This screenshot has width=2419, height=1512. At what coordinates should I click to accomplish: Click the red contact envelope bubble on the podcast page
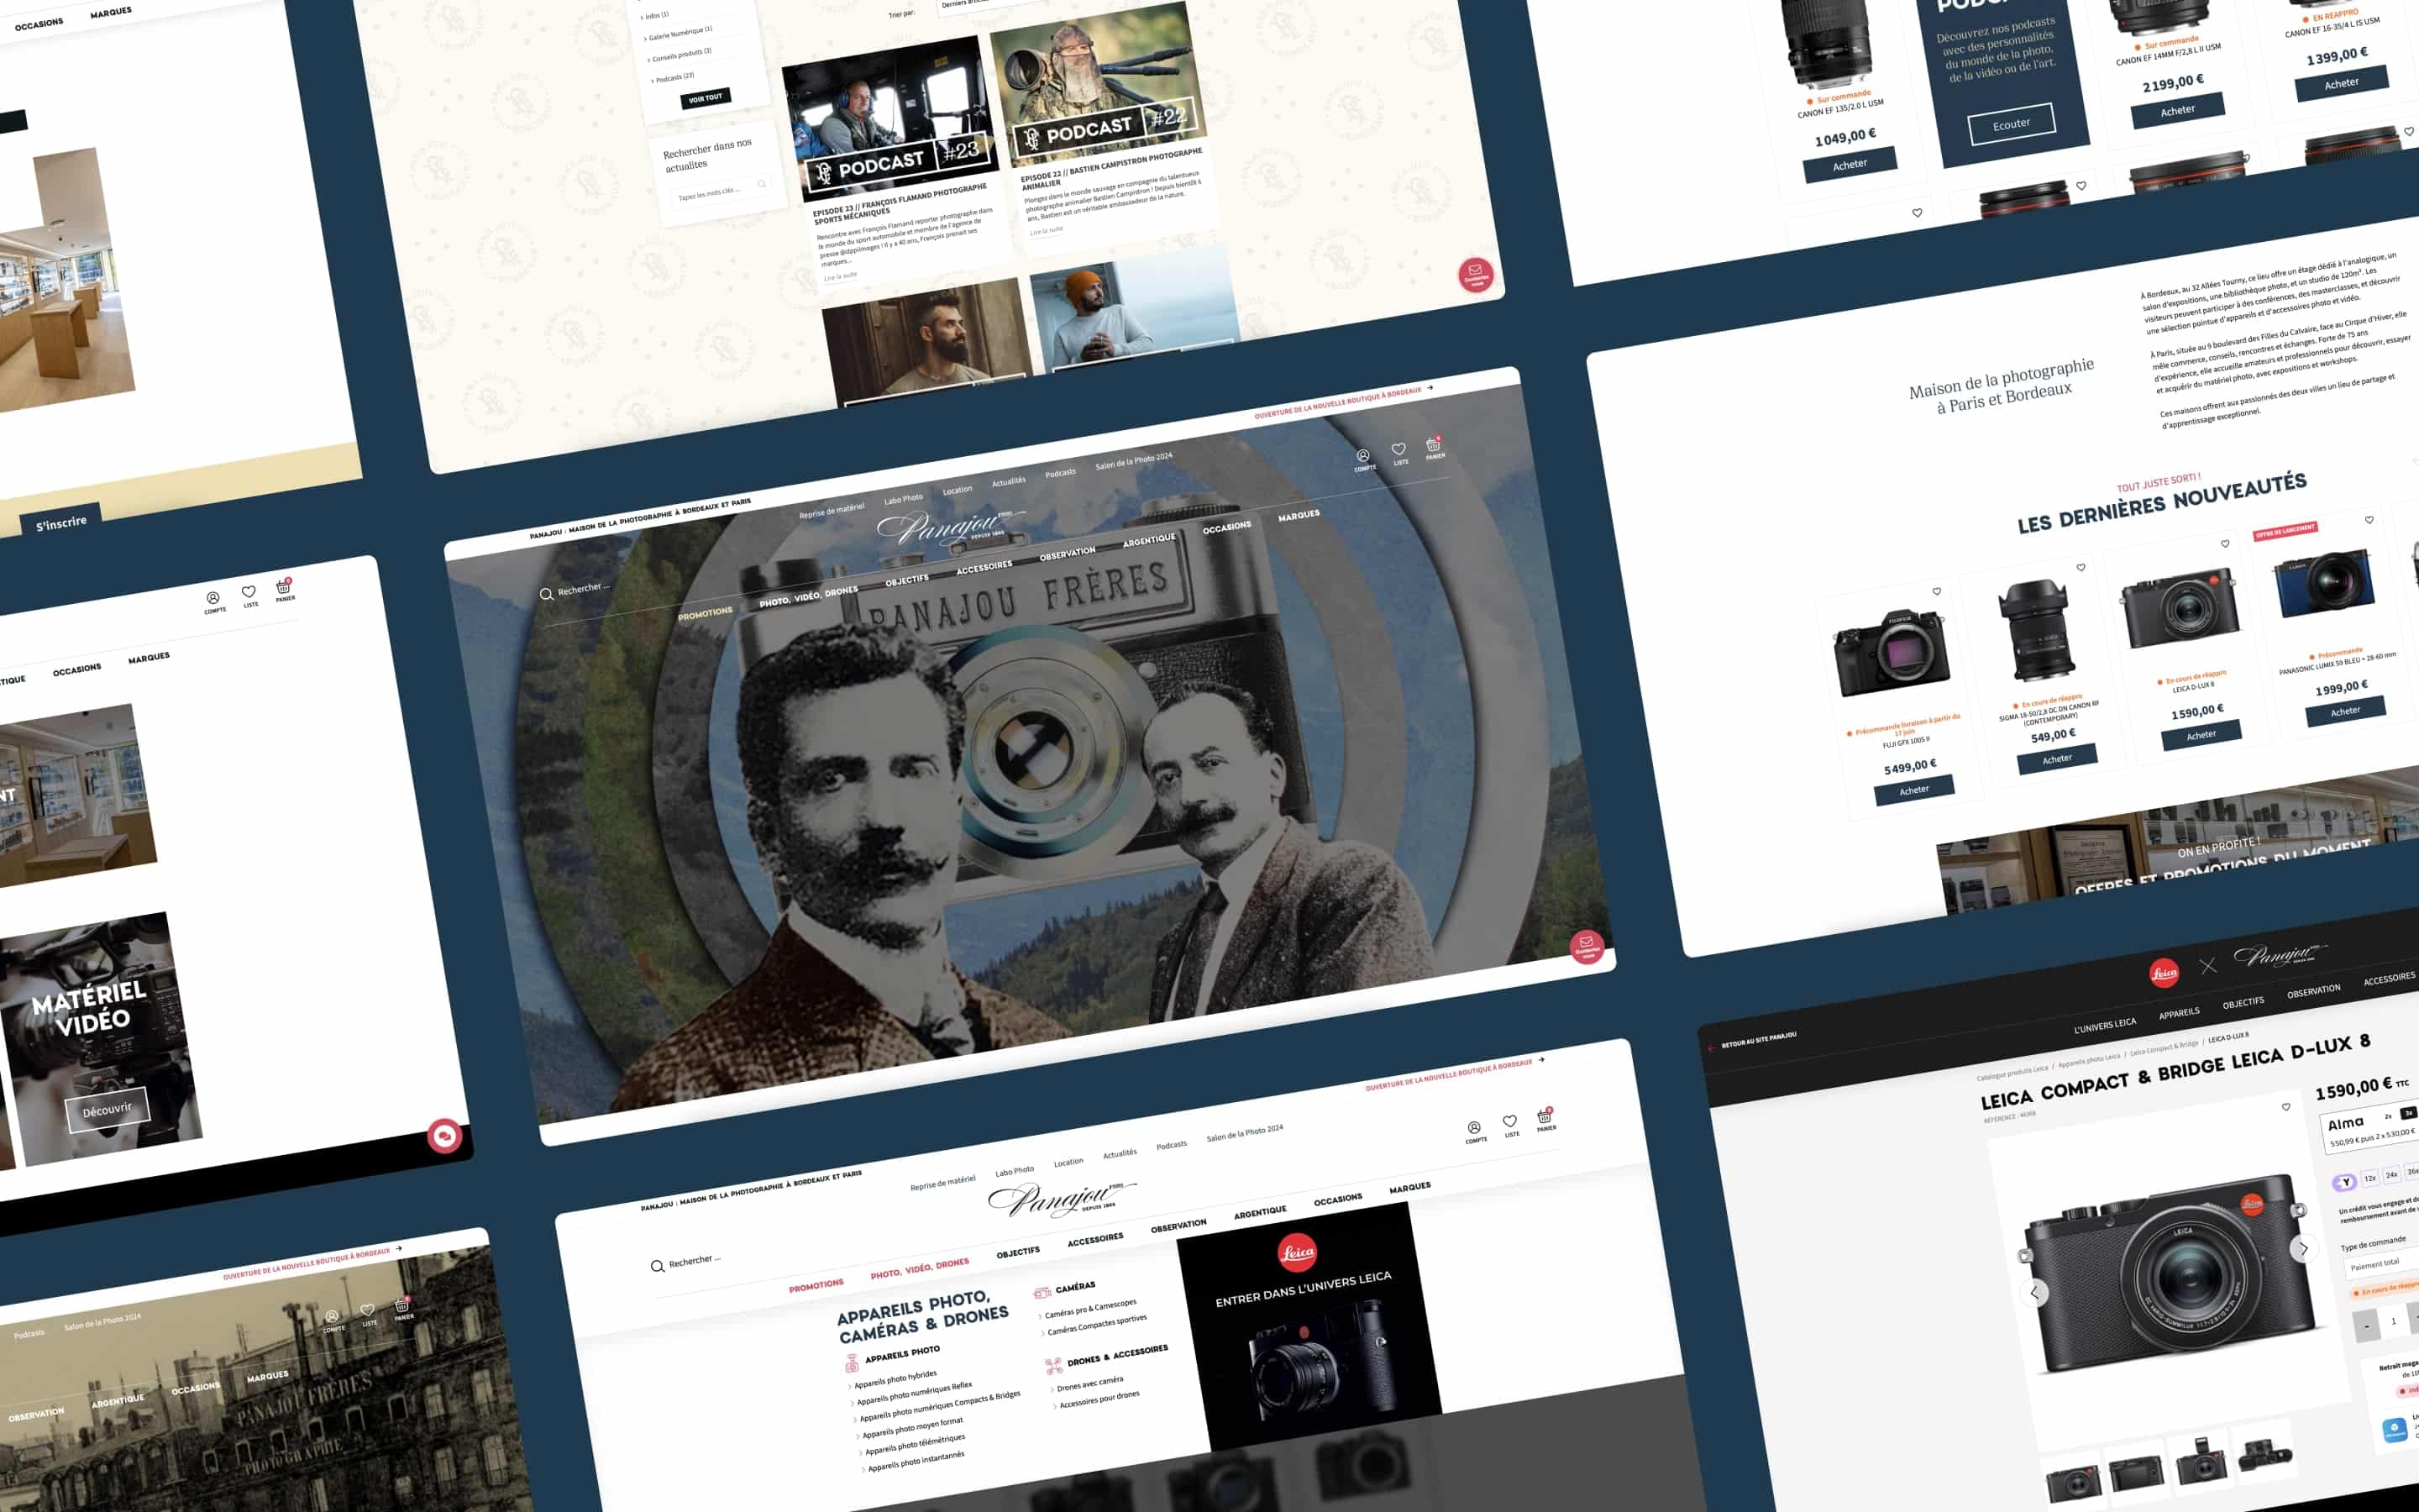coord(1476,273)
